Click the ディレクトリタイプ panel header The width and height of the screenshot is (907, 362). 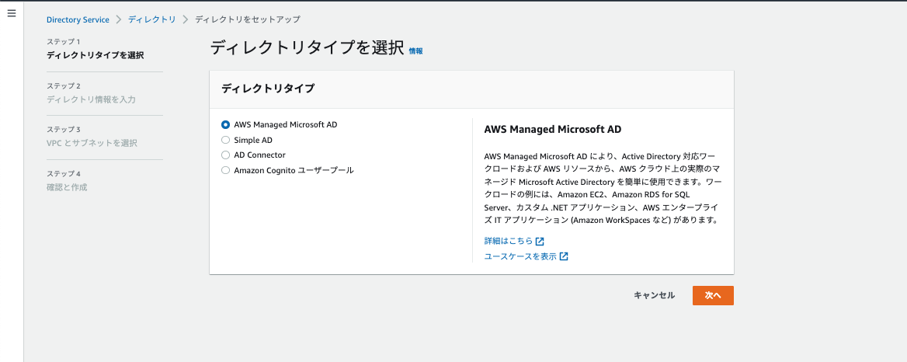coord(471,89)
